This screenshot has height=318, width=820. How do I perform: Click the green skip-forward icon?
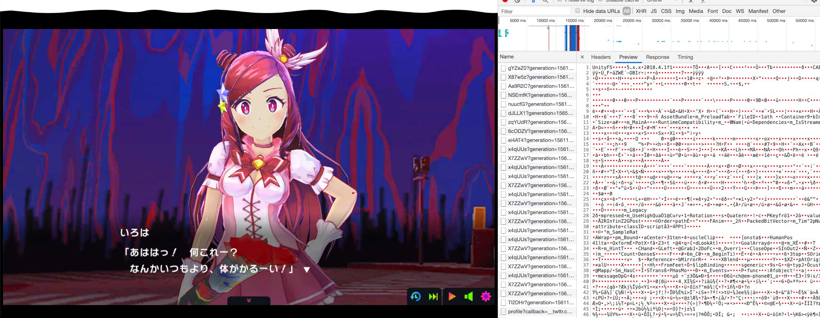pos(433,296)
